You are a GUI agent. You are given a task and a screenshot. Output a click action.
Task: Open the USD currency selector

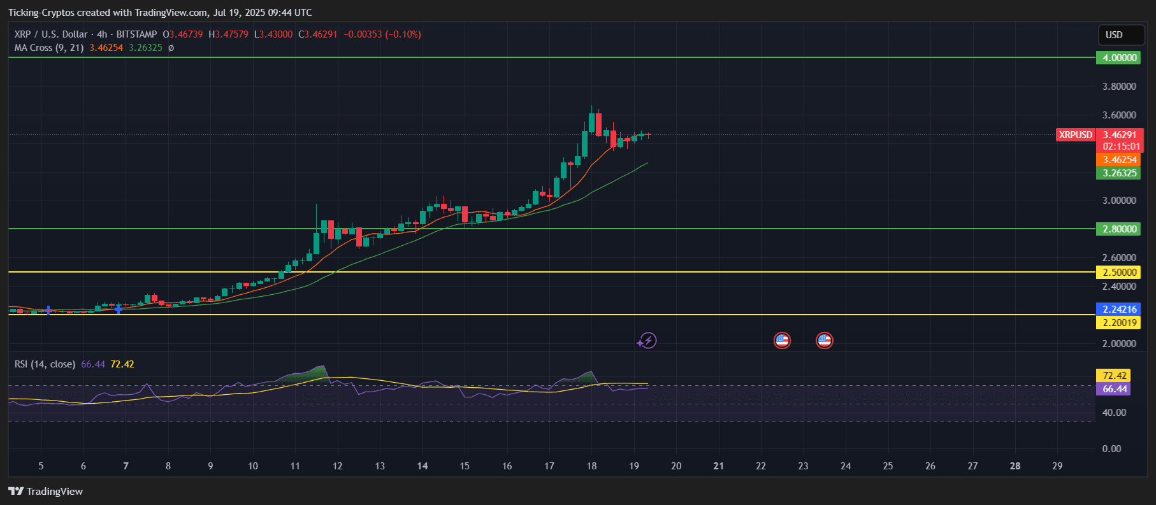1121,35
